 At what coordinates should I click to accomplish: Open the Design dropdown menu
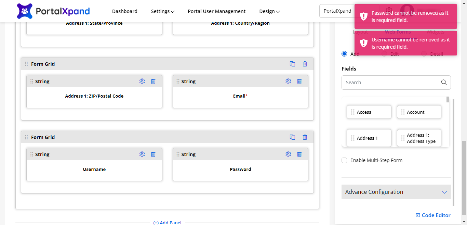pyautogui.click(x=269, y=11)
